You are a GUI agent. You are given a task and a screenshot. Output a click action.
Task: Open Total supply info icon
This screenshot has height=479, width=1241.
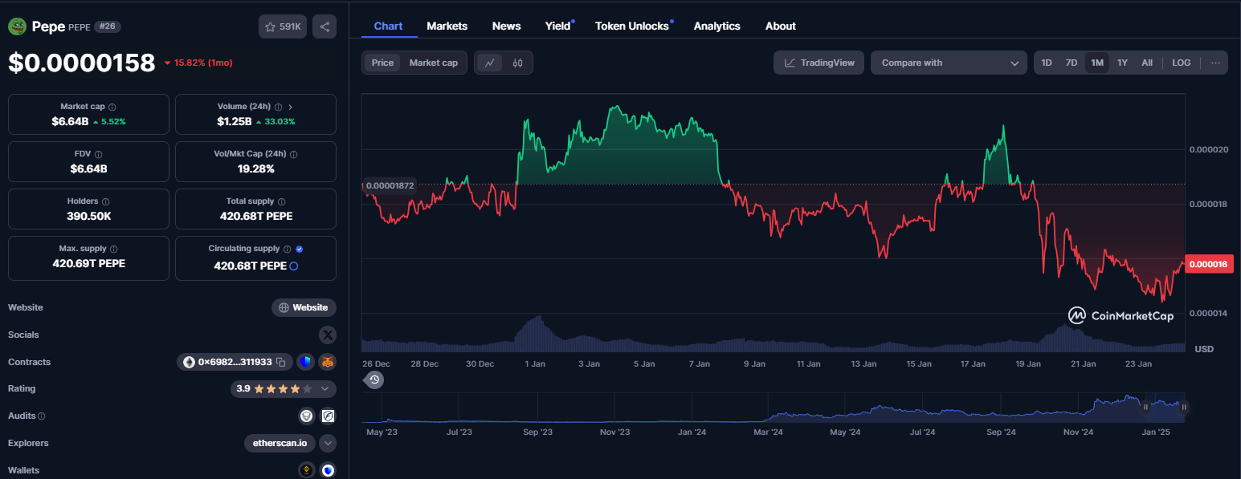click(x=281, y=201)
